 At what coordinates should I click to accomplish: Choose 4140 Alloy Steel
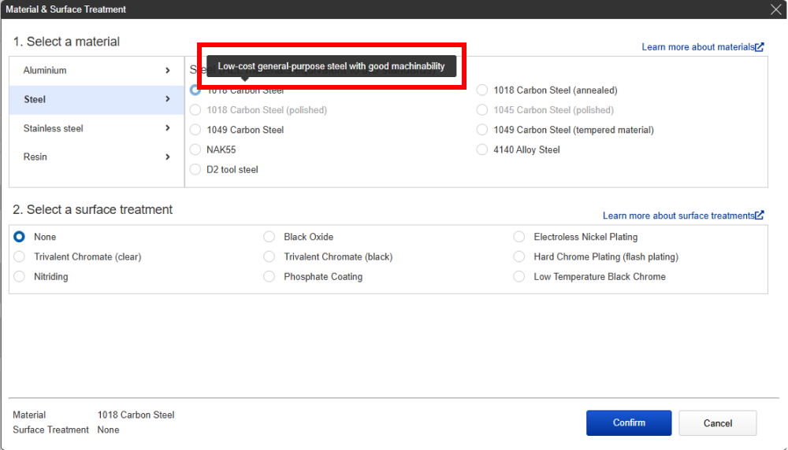coord(482,149)
